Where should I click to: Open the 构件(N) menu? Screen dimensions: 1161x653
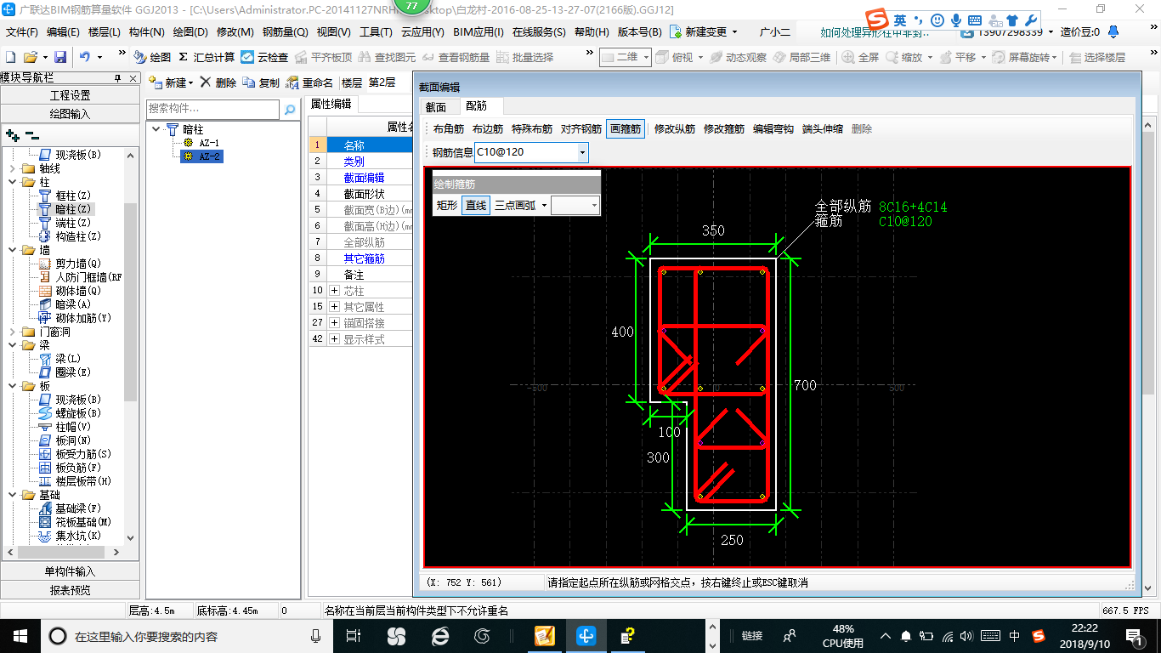pyautogui.click(x=147, y=32)
